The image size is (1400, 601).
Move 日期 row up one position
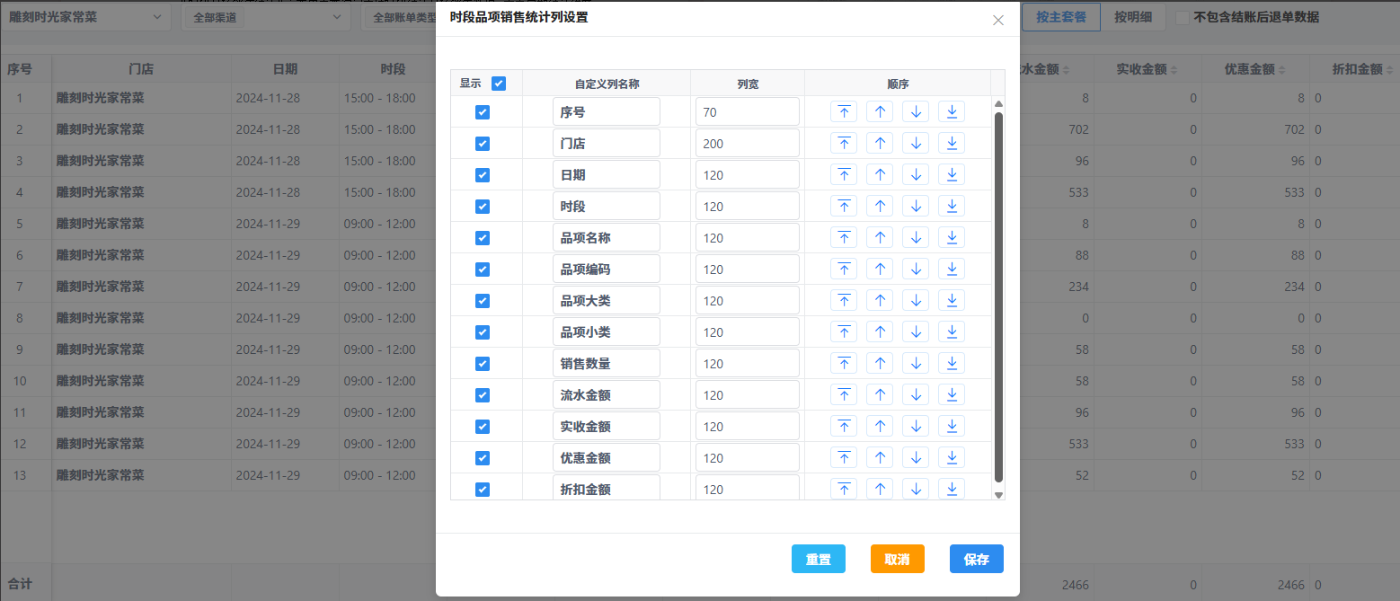pyautogui.click(x=879, y=175)
